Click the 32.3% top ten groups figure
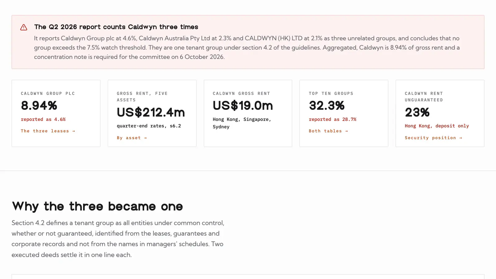Viewport: 496px width, 279px height. pyautogui.click(x=327, y=106)
